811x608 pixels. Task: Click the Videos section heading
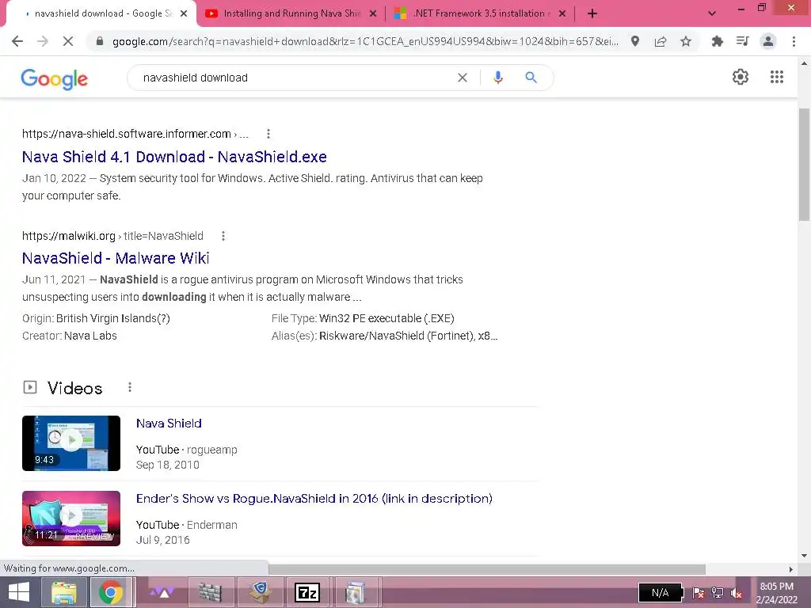74,388
